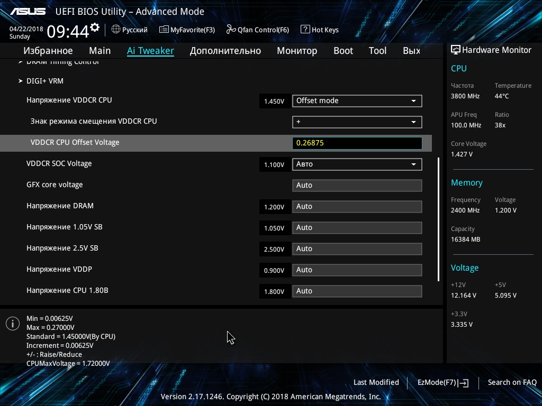Switch to Main tab
This screenshot has width=542, height=406.
100,51
